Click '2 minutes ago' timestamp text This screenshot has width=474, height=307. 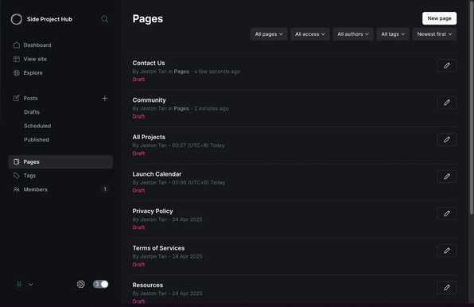tap(212, 108)
